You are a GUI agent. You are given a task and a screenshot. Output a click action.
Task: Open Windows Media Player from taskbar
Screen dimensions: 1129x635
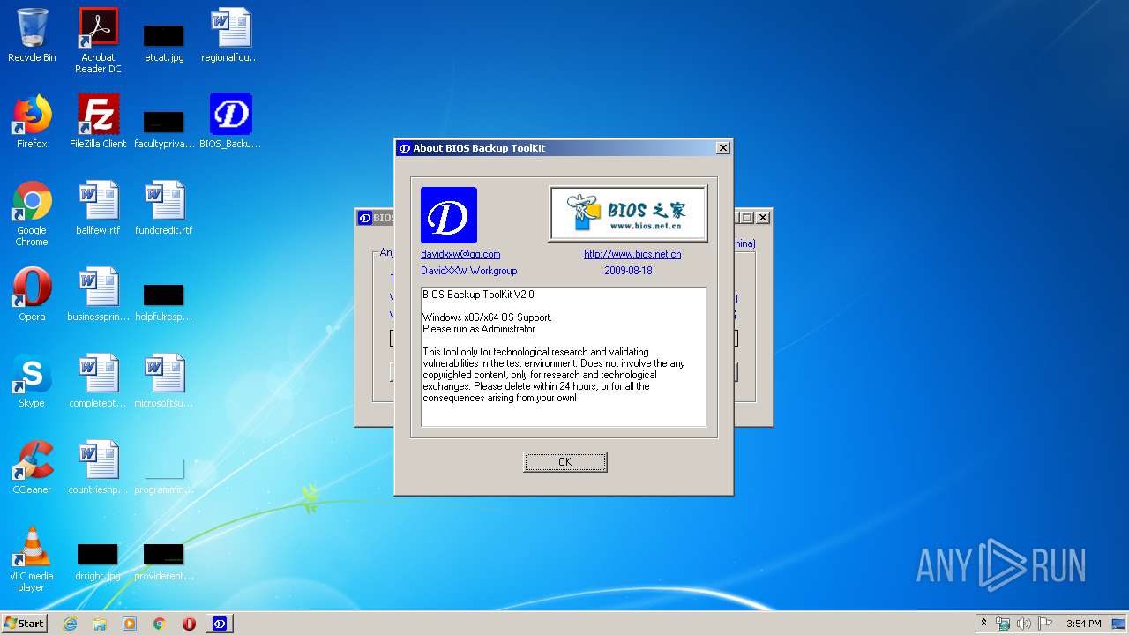click(130, 624)
